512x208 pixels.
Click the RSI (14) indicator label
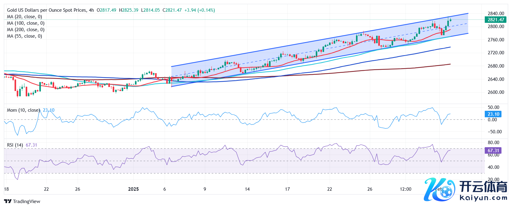(15, 145)
